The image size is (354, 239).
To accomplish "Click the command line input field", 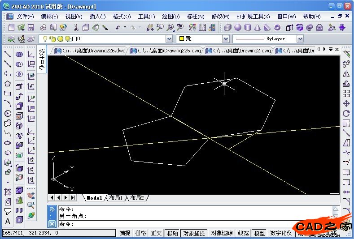I will (196, 224).
